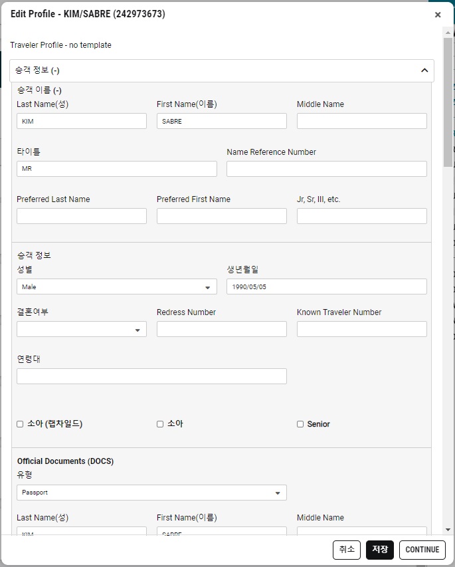
Task: Click the Preferred Last Name field
Action: pyautogui.click(x=82, y=216)
